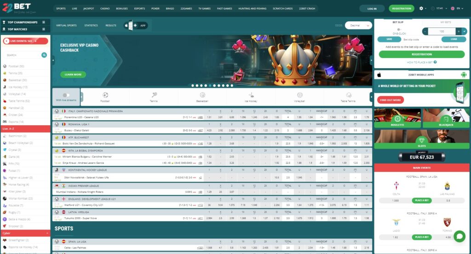Viewport: 471px width, 254px height.
Task: Click the banner's previous slide arrow
Action: coord(53,60)
